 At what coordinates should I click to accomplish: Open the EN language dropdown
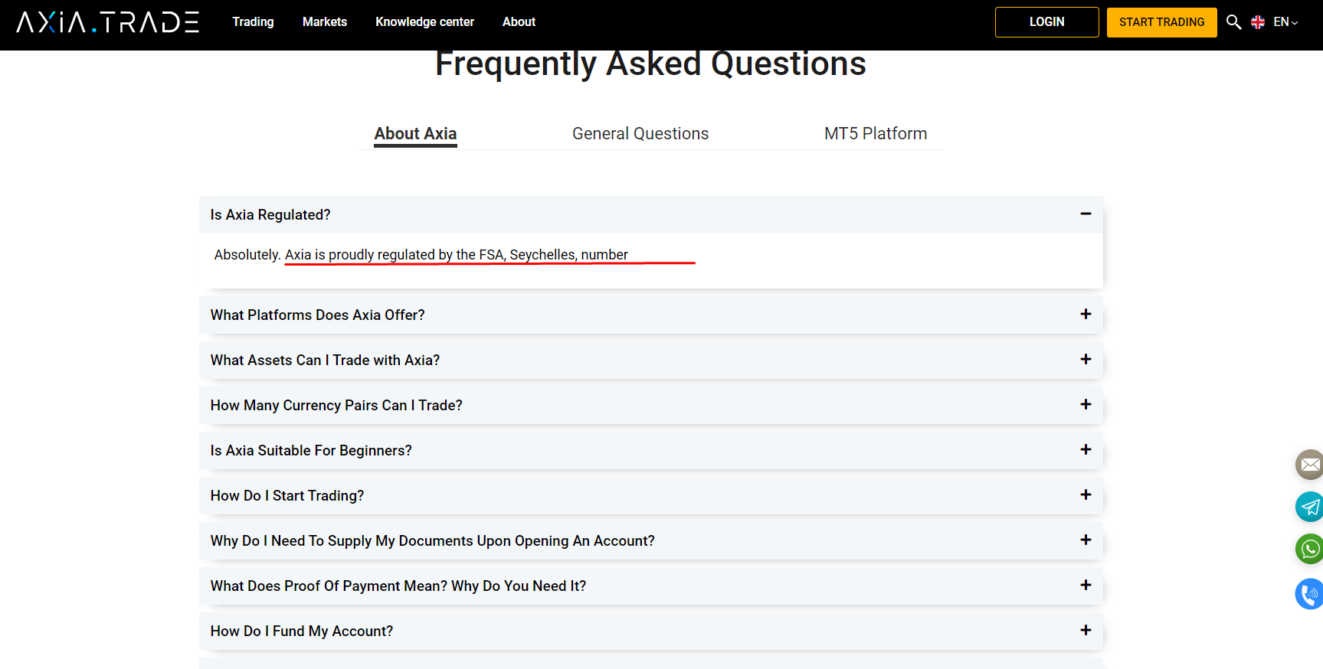1285,22
